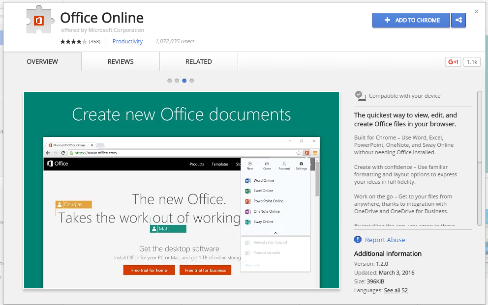Click the Matt collaborator tag
This screenshot has width=488, height=305.
tap(168, 229)
